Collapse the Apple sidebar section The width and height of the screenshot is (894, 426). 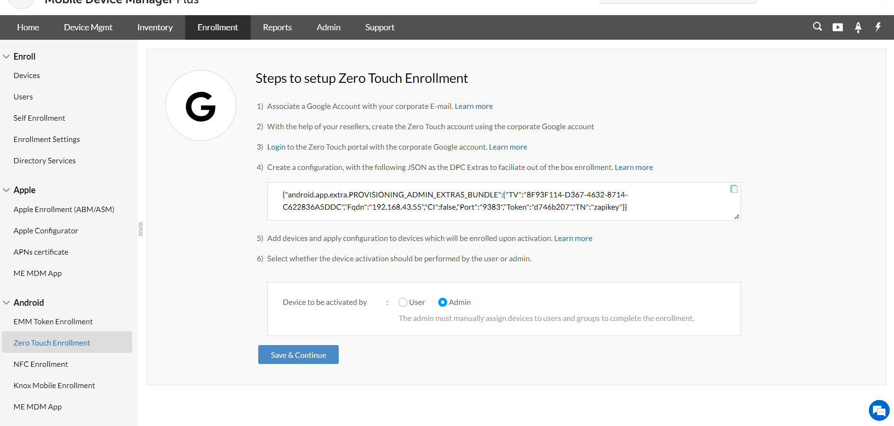(7, 190)
